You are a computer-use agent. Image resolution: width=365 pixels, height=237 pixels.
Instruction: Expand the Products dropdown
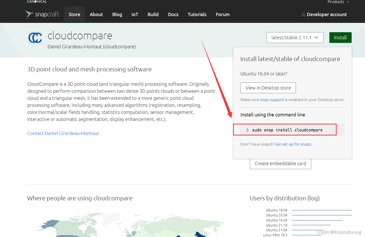click(338, 2)
